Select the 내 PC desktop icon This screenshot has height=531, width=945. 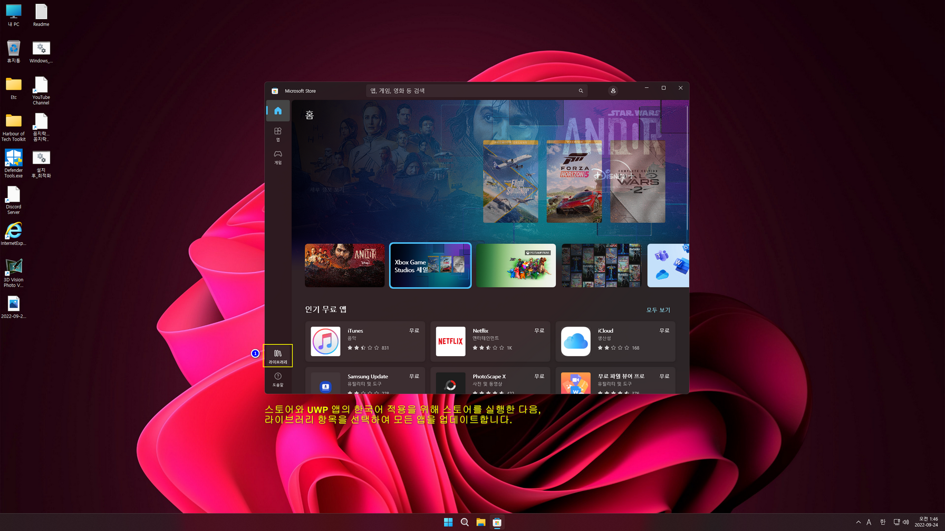coord(13,15)
